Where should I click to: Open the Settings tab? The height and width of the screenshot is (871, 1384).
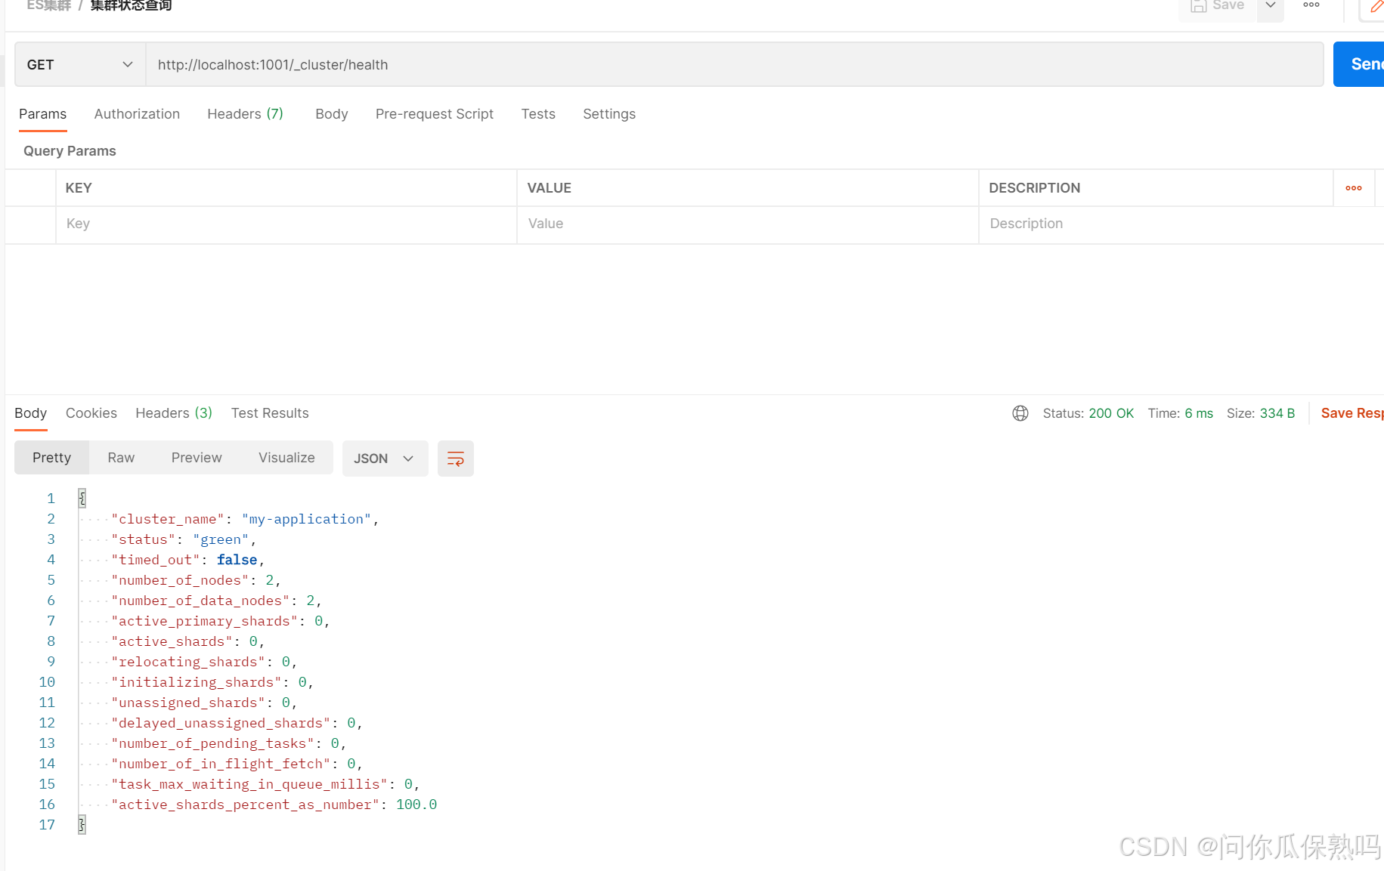[x=608, y=114]
